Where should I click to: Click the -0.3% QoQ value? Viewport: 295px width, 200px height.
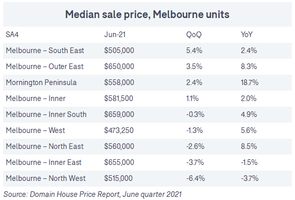pyautogui.click(x=195, y=114)
